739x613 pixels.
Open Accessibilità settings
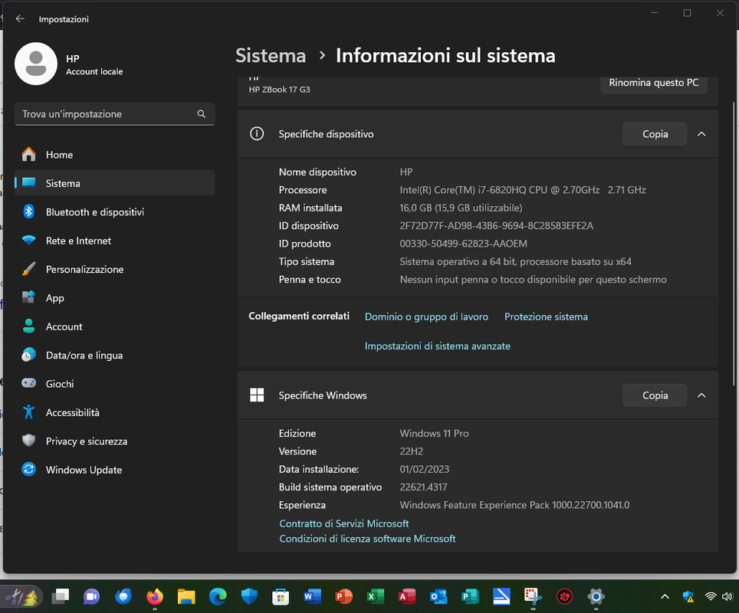[114, 413]
